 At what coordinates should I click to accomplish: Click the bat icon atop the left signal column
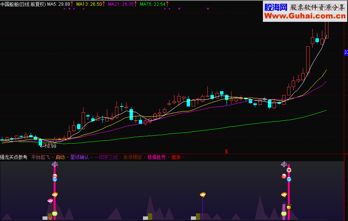pyautogui.click(x=54, y=164)
